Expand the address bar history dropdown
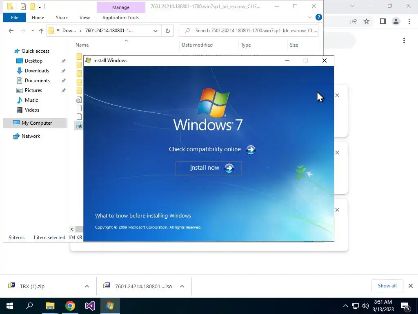The width and height of the screenshot is (418, 314). (x=156, y=31)
